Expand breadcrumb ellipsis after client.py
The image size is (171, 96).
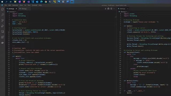click(x=128, y=12)
